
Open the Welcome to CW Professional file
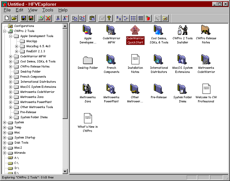point(206,89)
